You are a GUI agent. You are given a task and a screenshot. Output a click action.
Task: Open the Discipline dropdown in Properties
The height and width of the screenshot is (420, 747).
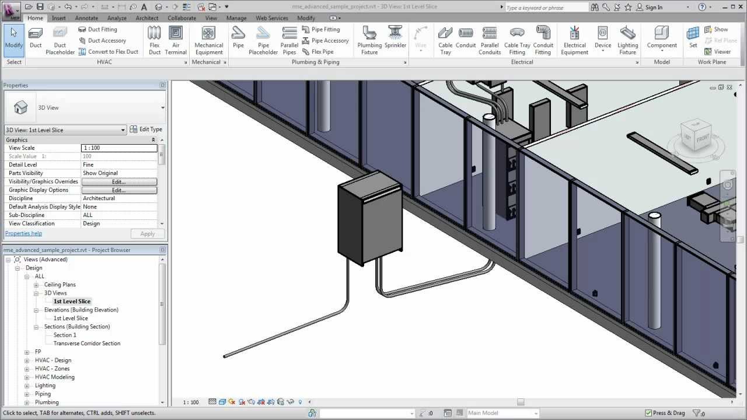119,198
